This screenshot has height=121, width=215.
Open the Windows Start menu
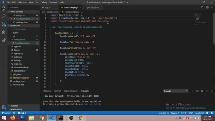[4, 118]
